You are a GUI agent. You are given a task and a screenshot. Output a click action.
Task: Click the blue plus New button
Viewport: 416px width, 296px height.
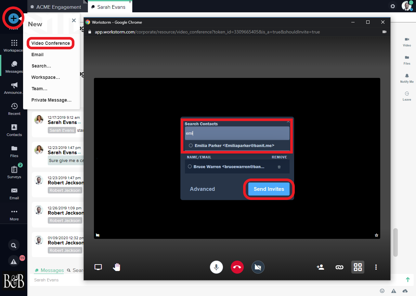[x=14, y=18]
